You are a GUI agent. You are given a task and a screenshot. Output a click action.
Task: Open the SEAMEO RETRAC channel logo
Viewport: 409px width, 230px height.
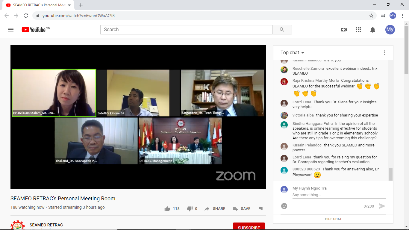[x=18, y=226]
